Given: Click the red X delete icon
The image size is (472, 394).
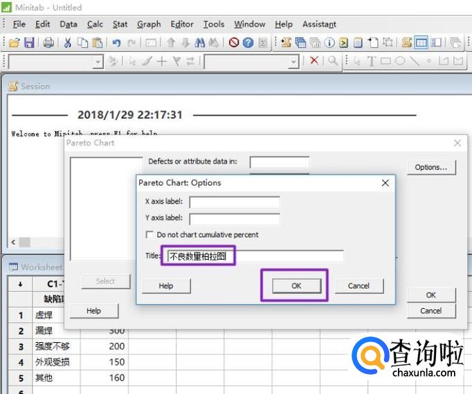Looking at the screenshot, I should click(314, 61).
